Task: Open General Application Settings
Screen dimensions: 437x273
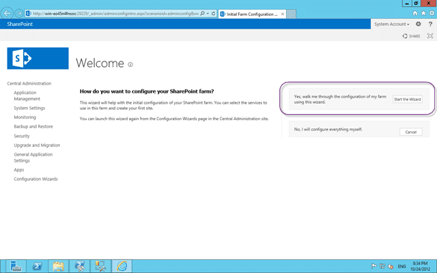Action: [33, 158]
